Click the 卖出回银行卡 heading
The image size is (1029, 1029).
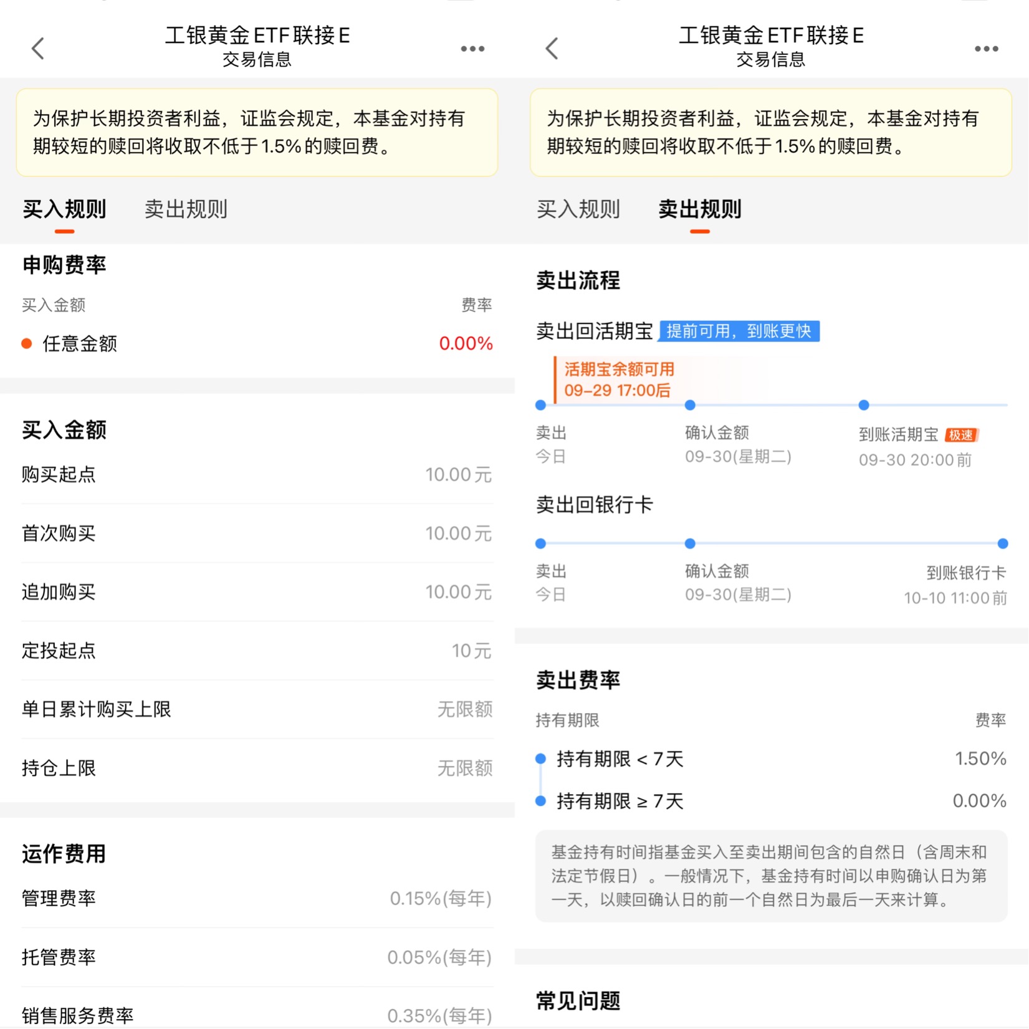594,504
